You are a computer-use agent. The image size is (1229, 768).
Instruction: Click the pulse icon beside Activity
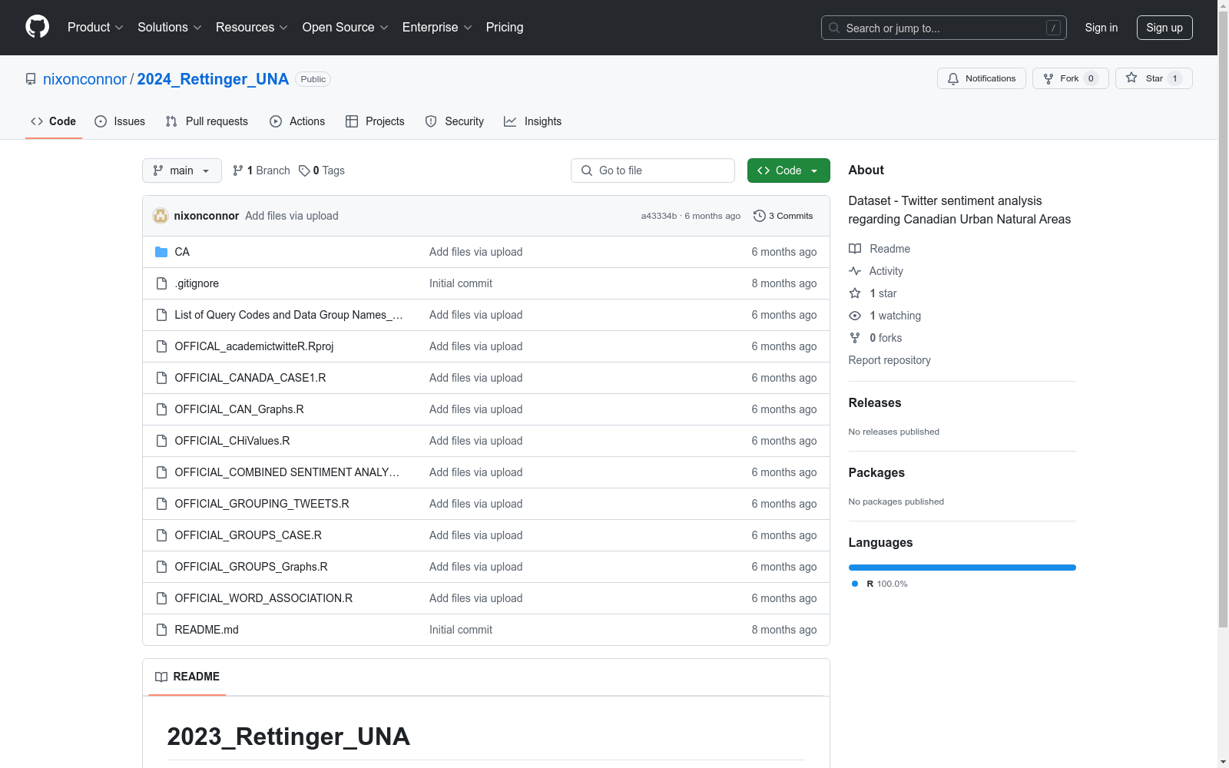coord(855,271)
